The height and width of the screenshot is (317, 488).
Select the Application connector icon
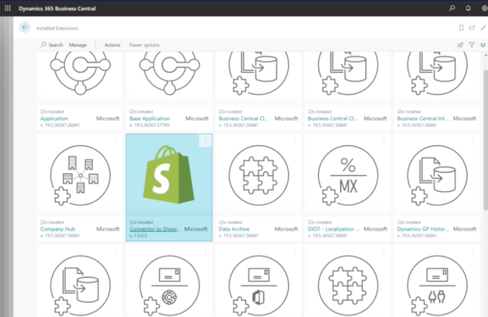click(x=80, y=74)
